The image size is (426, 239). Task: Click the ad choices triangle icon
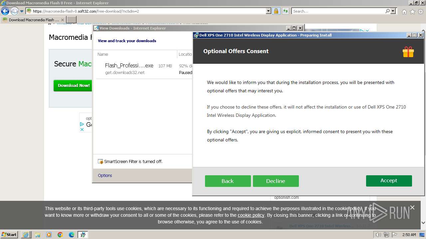tap(82, 124)
